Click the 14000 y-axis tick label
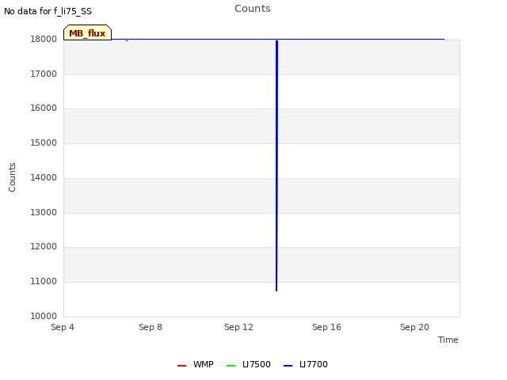The height and width of the screenshot is (380, 507). coord(44,177)
